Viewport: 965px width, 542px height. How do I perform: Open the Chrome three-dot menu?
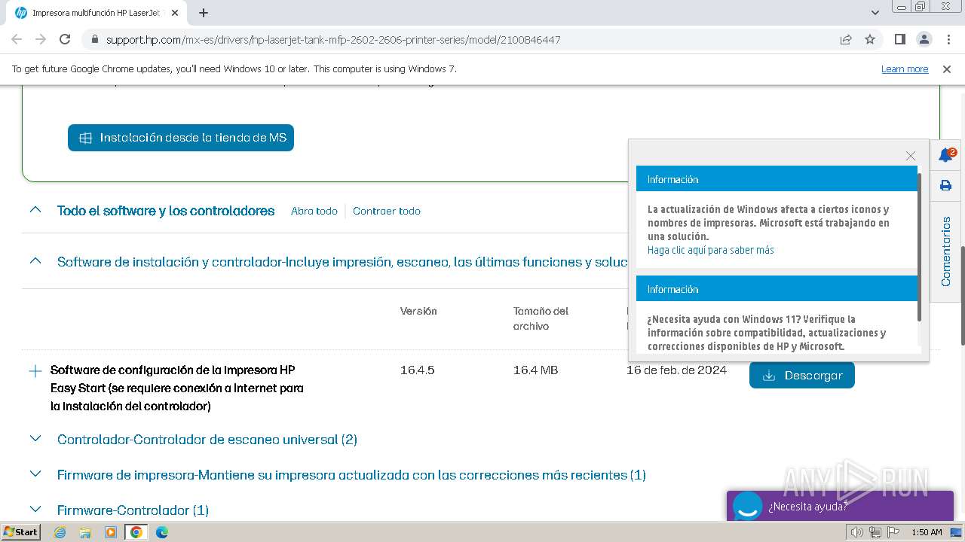(948, 39)
